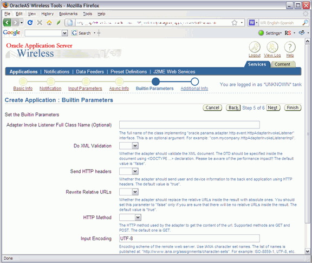Open the Preset Definitions section

pos(129,72)
